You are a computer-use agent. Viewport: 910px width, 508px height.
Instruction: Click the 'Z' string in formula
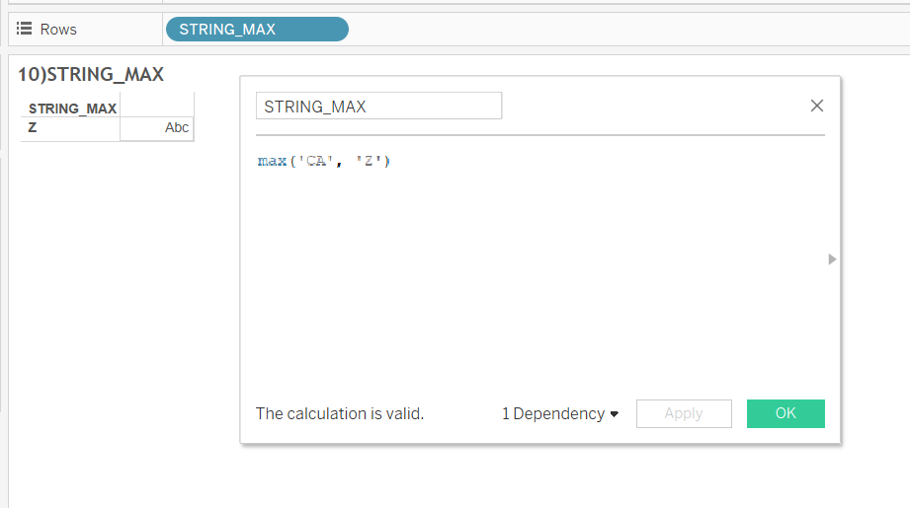coord(369,161)
